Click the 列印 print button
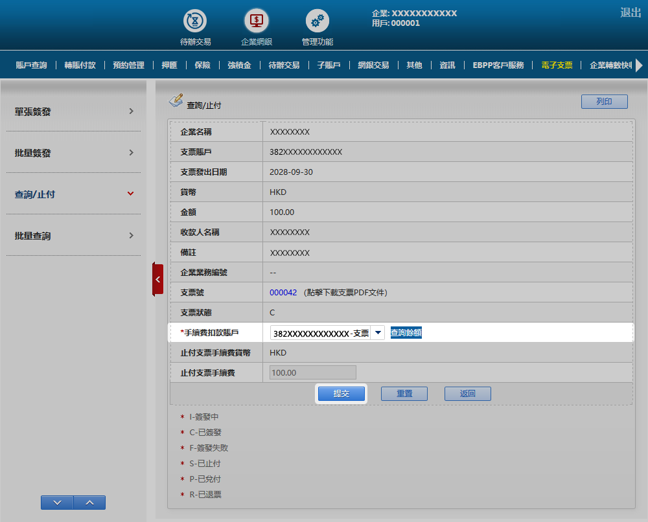Image resolution: width=648 pixels, height=522 pixels. click(x=604, y=102)
